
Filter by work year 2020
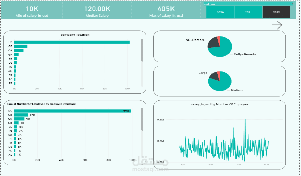pos(220,12)
